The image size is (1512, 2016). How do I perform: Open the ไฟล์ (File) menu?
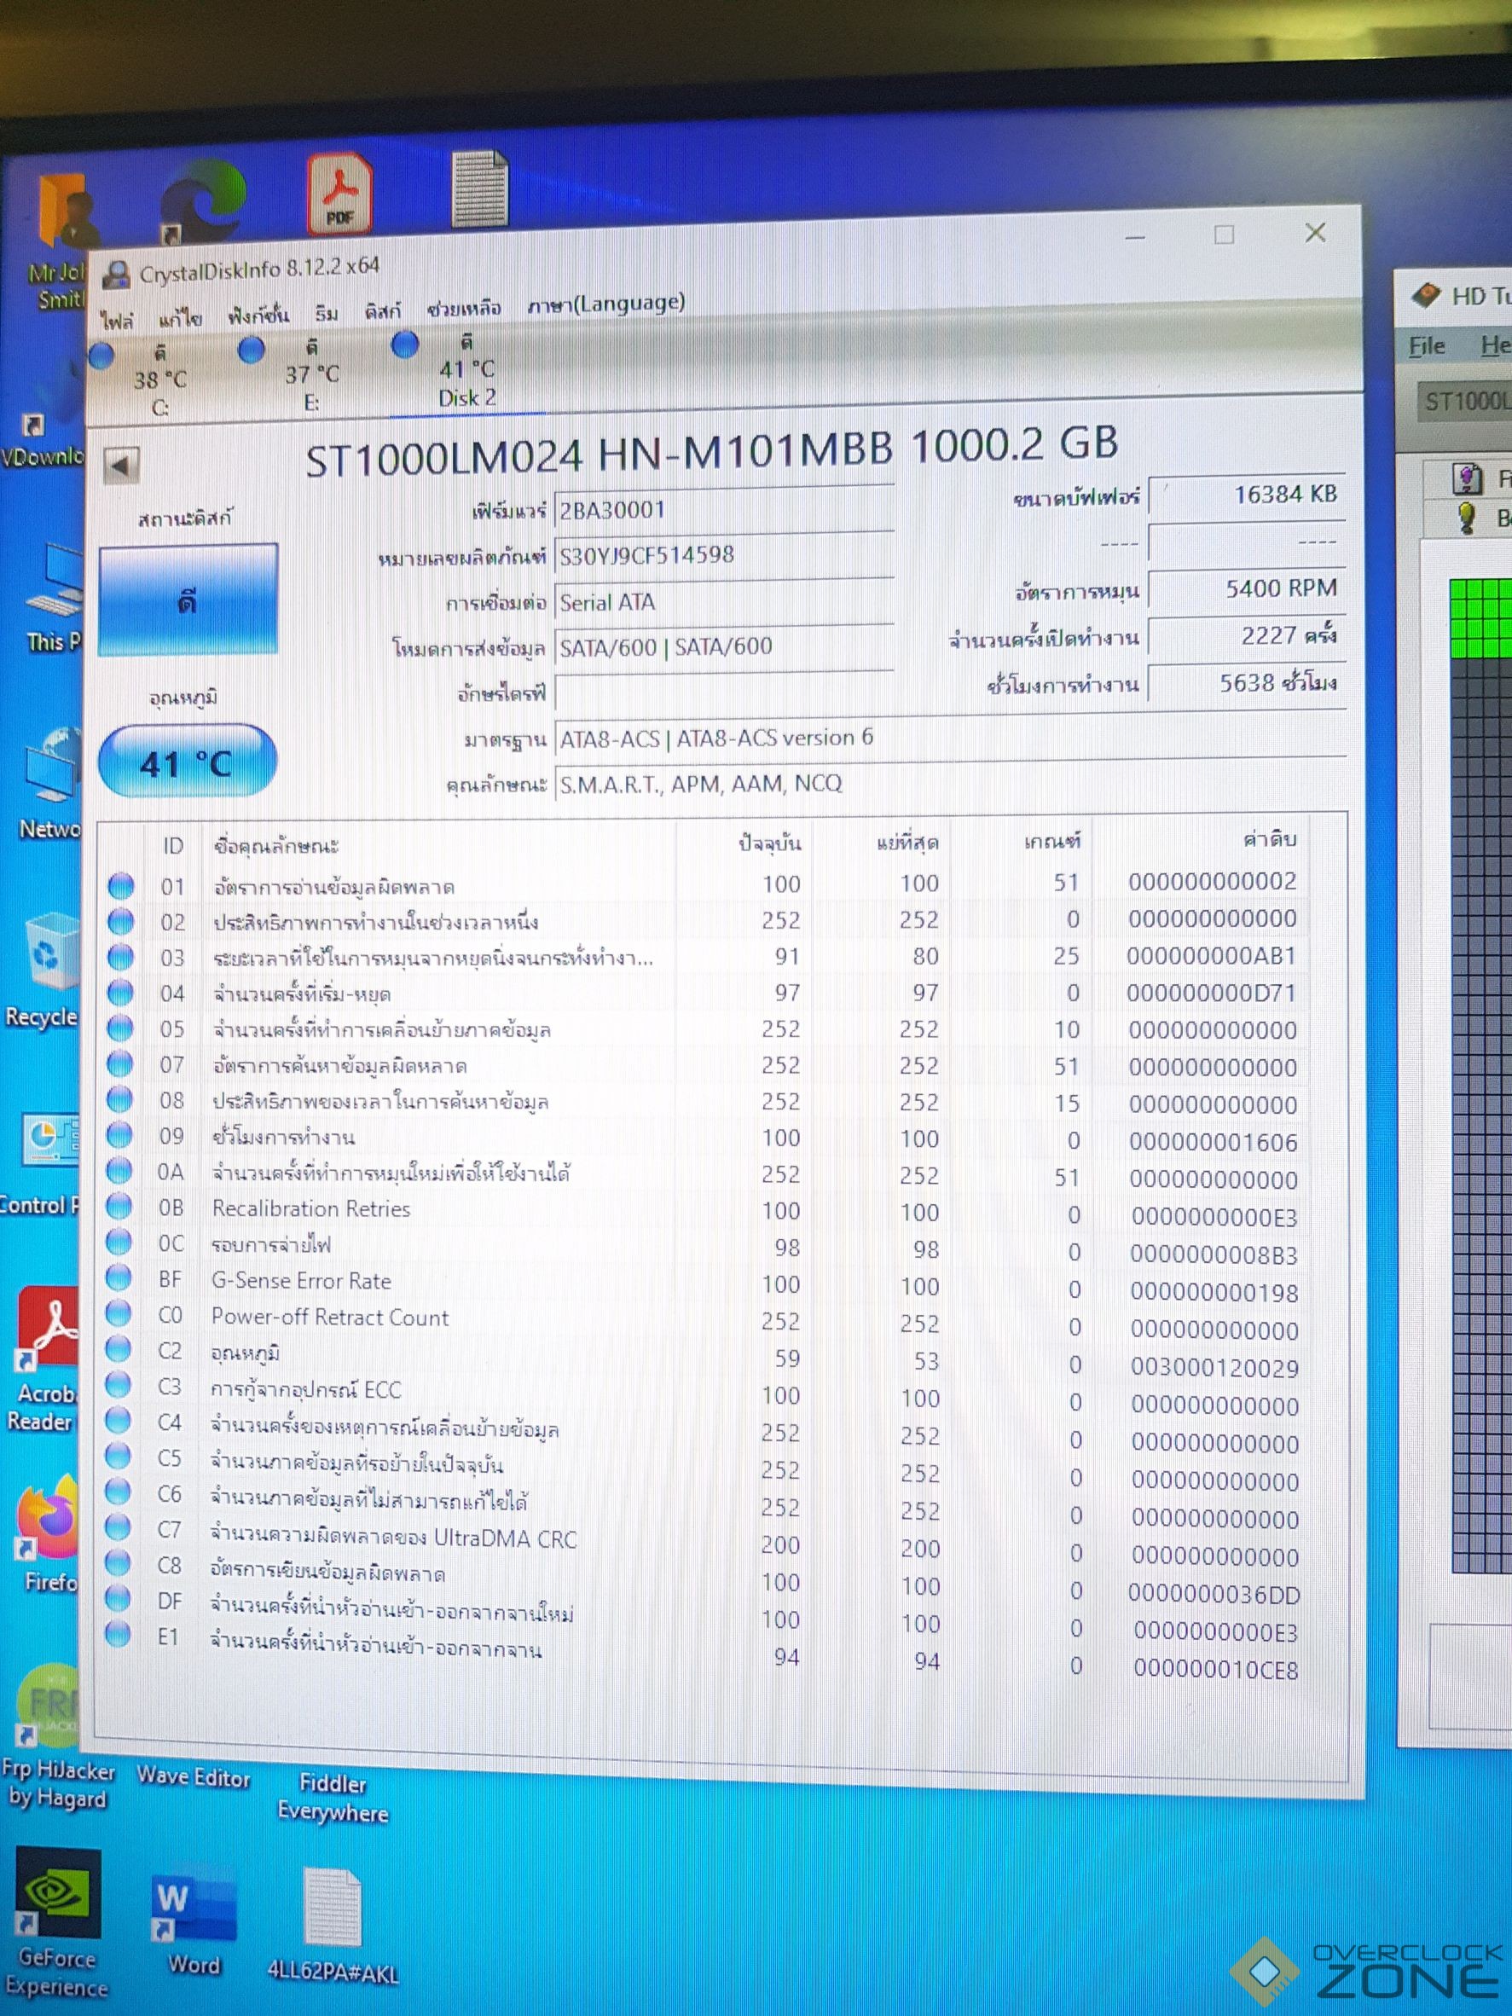(117, 319)
